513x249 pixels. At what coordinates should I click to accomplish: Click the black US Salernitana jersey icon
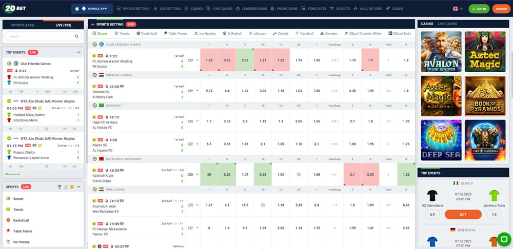click(x=432, y=195)
